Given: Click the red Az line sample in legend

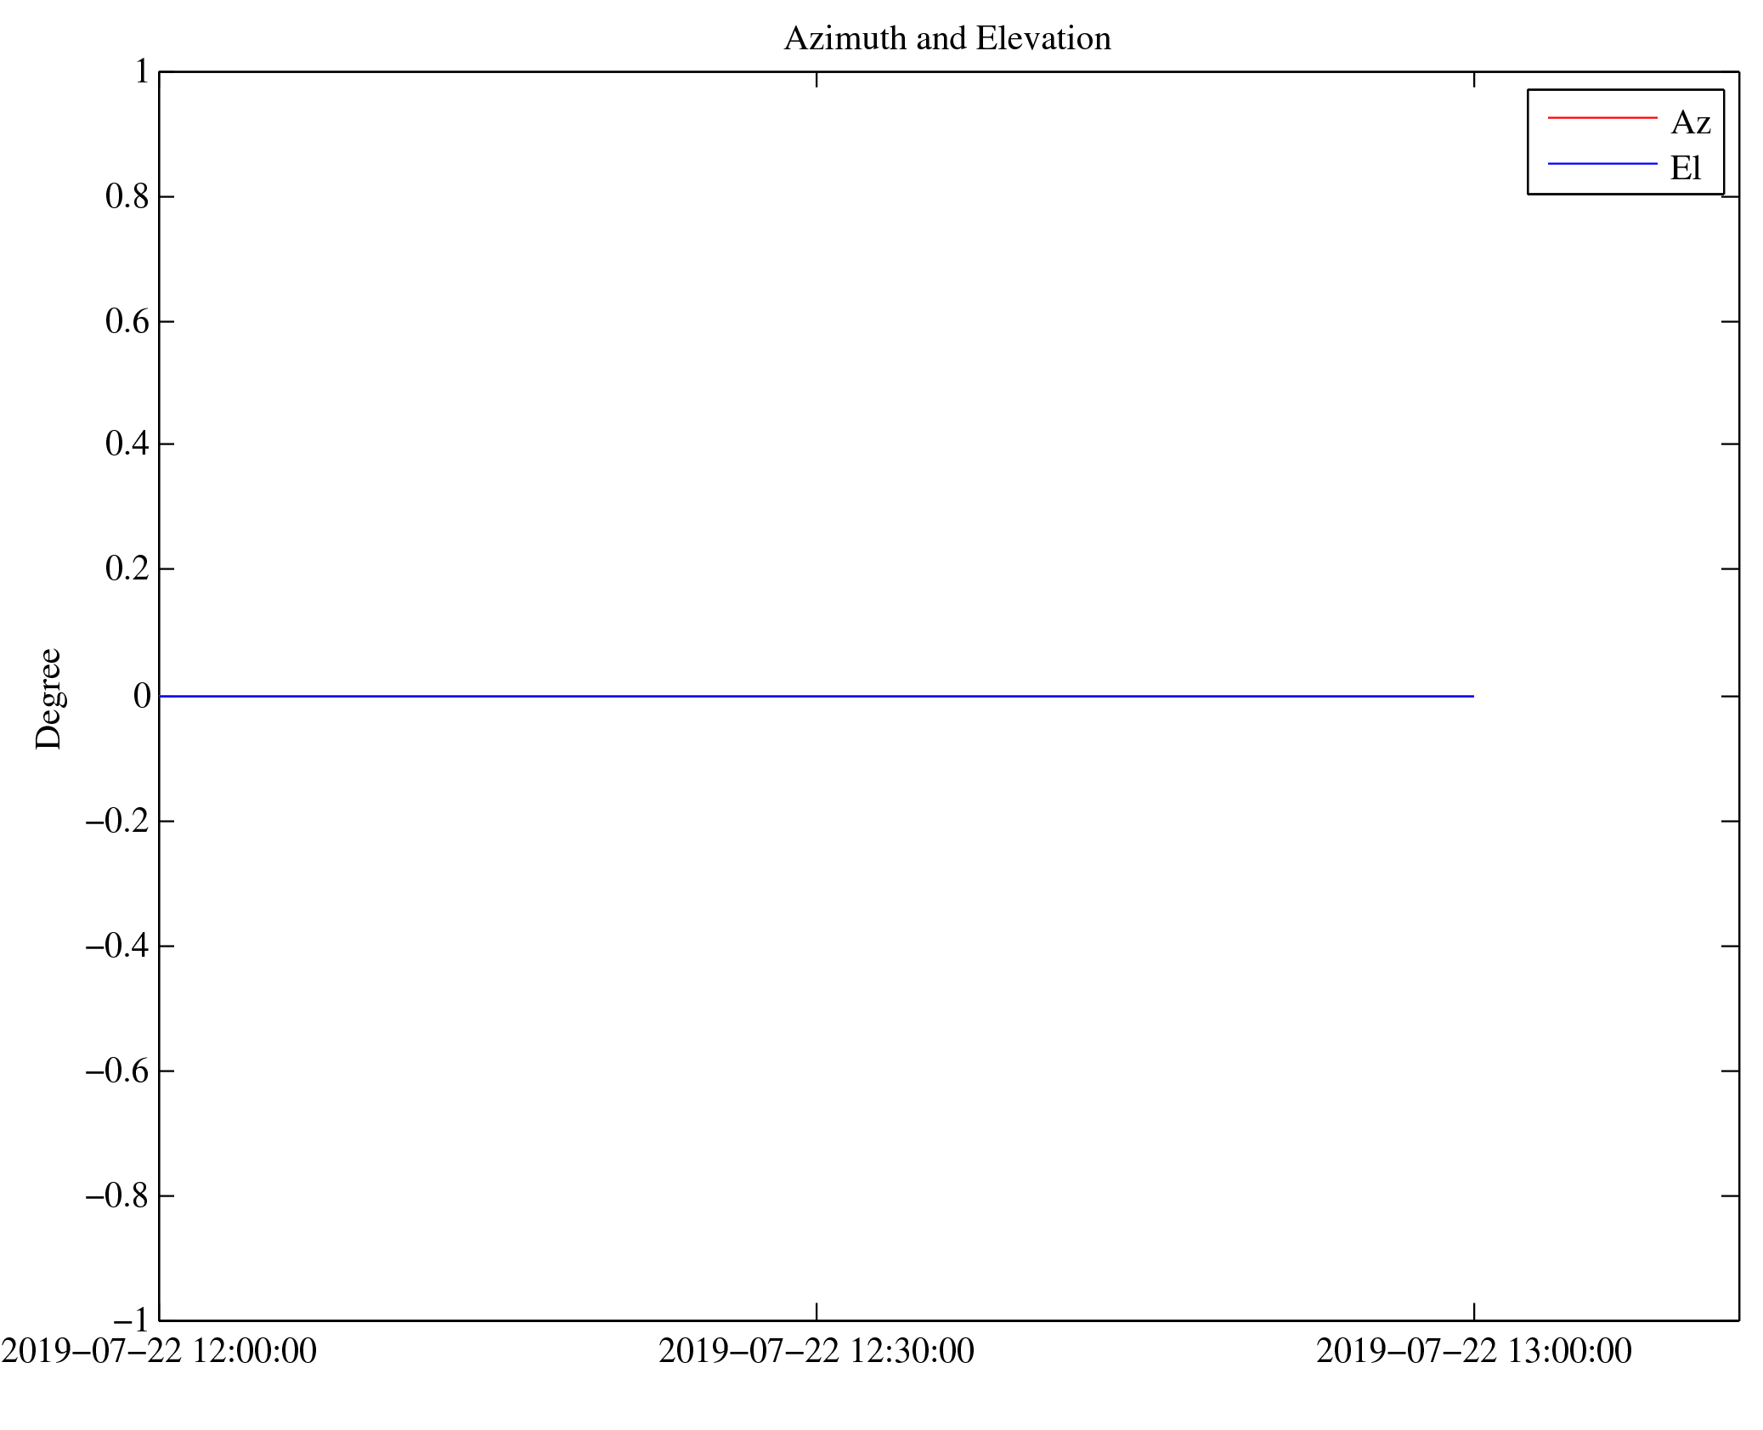Looking at the screenshot, I should (1602, 117).
